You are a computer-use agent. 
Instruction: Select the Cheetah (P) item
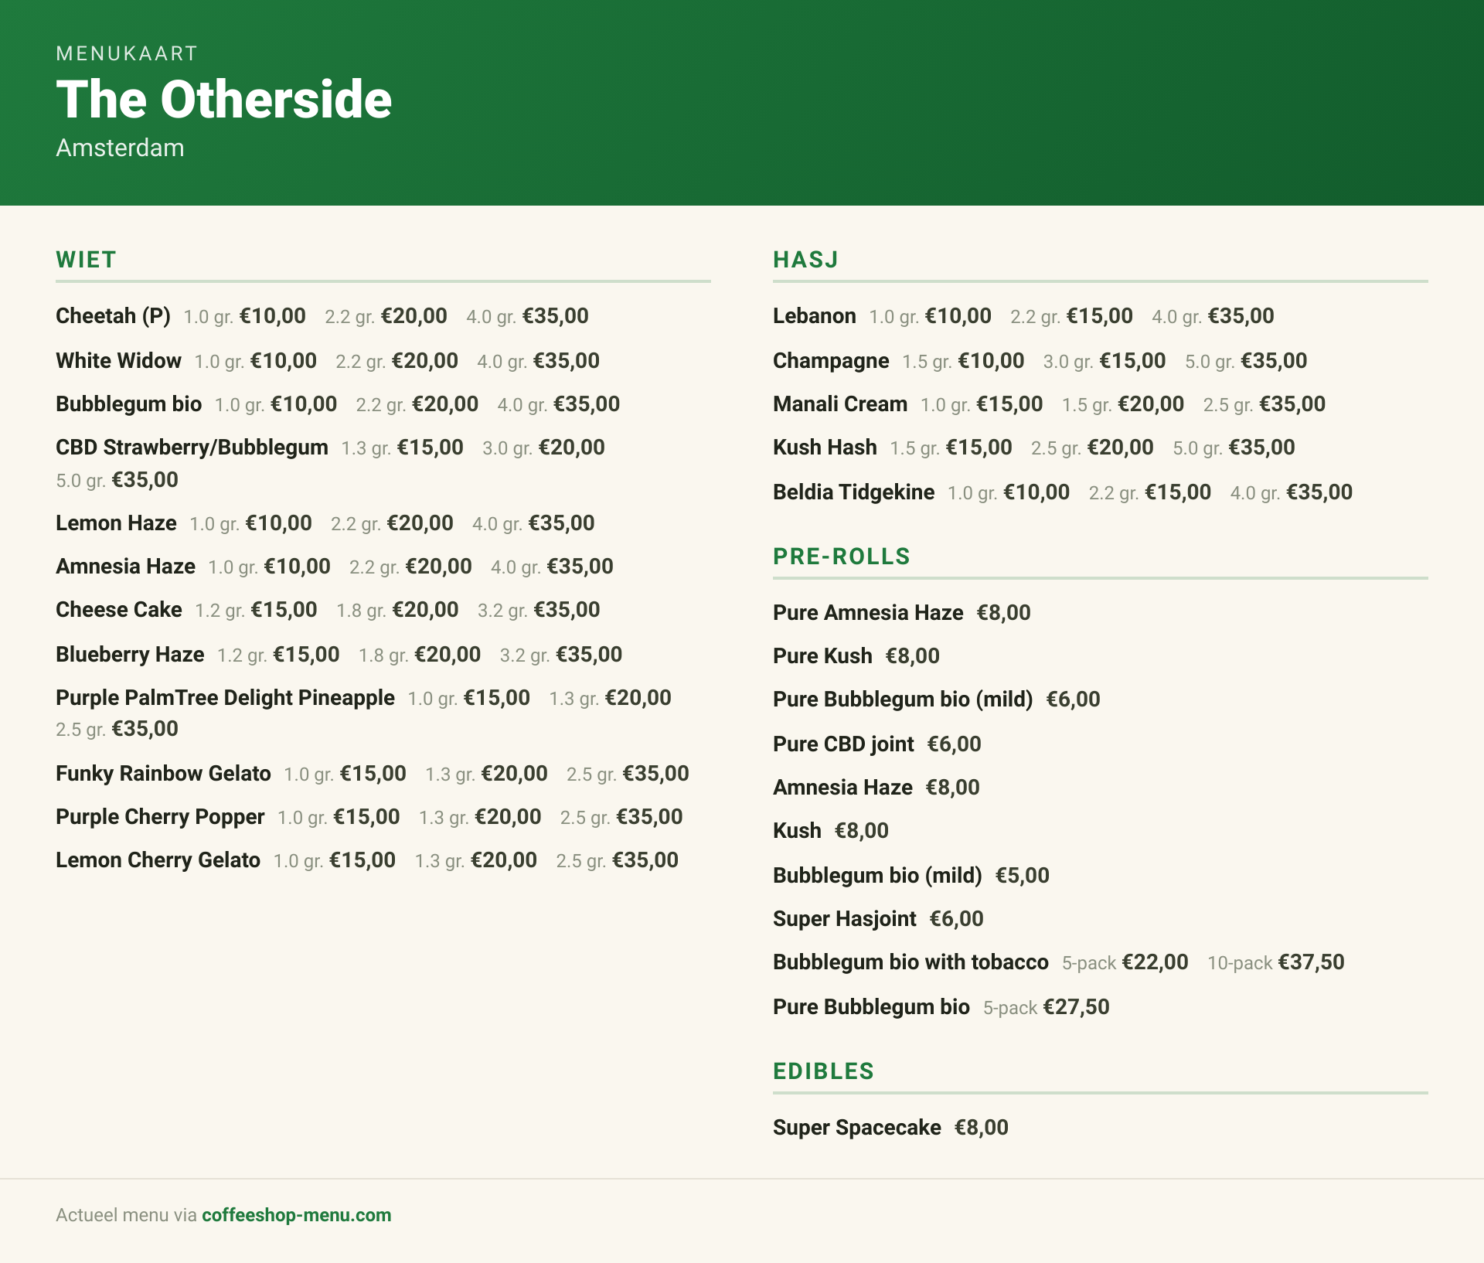[113, 316]
